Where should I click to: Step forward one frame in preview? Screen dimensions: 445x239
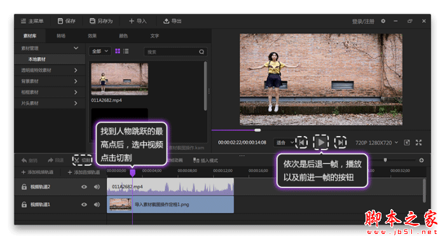340,142
